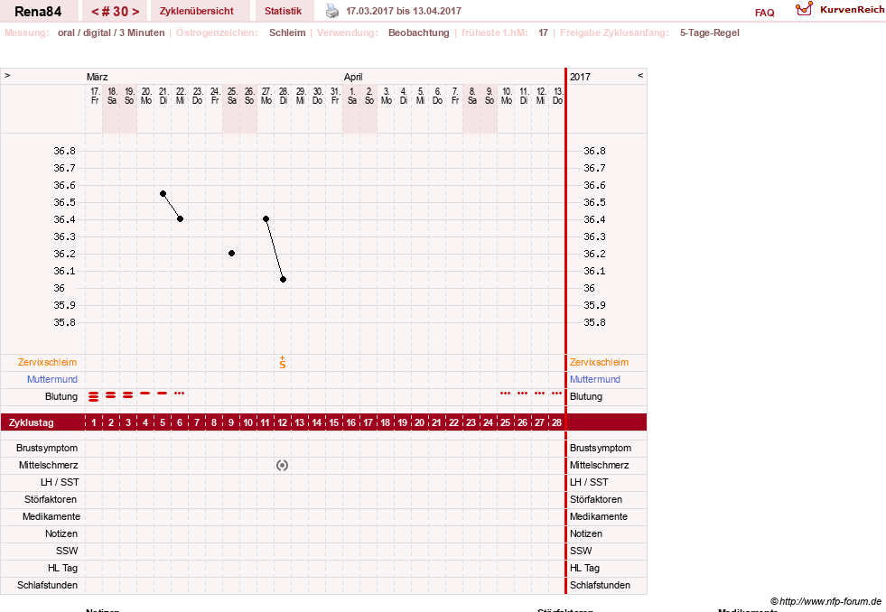Click the date range 17.03.2017 bis 13.04.2017
This screenshot has width=886, height=612.
404,12
